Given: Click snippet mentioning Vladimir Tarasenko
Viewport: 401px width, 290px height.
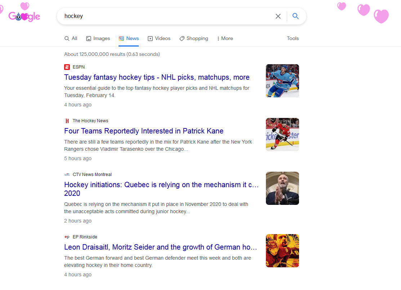Looking at the screenshot, I should pyautogui.click(x=158, y=145).
